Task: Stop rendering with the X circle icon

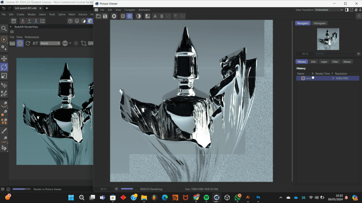Action: click(114, 16)
